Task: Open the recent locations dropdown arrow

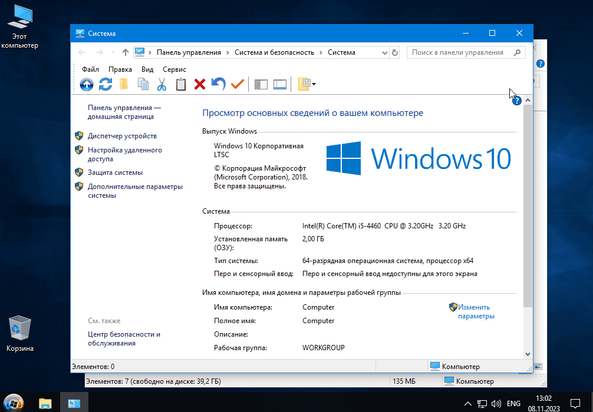Action: pos(113,52)
